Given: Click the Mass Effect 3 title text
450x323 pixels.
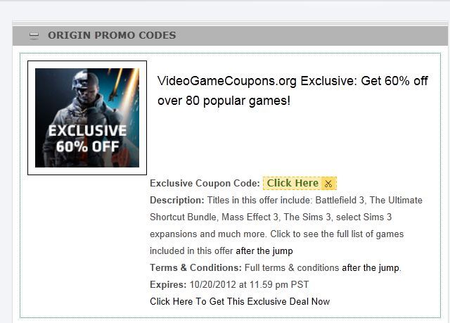Looking at the screenshot, I should pos(250,217).
